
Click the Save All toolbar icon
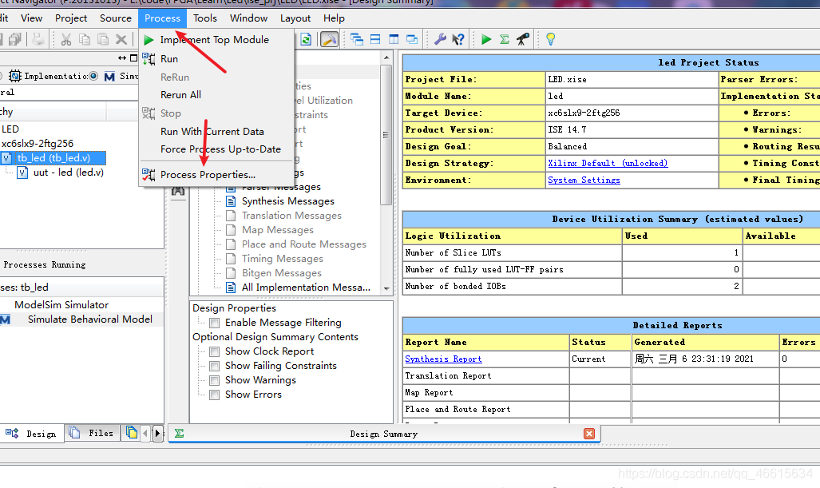tap(14, 39)
